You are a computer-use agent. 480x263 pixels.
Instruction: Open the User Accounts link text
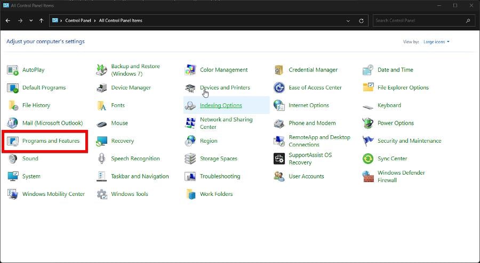click(306, 176)
